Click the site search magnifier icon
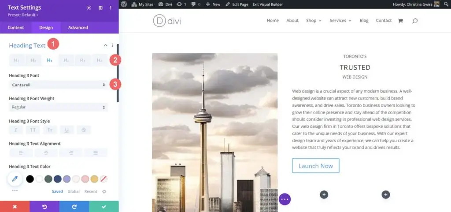The height and width of the screenshot is (212, 451). (414, 21)
